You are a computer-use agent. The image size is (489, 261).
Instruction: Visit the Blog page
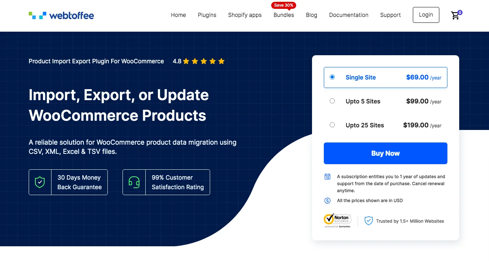(x=311, y=15)
